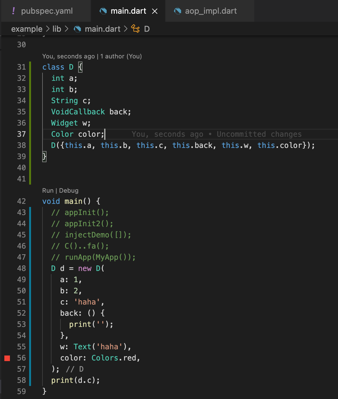The width and height of the screenshot is (338, 399).
Task: Open the main.dart breadcrumb item
Action: (x=103, y=29)
